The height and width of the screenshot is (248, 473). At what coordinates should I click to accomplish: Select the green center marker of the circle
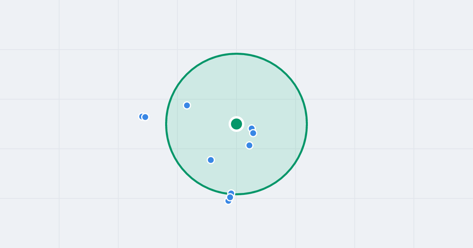click(x=236, y=124)
